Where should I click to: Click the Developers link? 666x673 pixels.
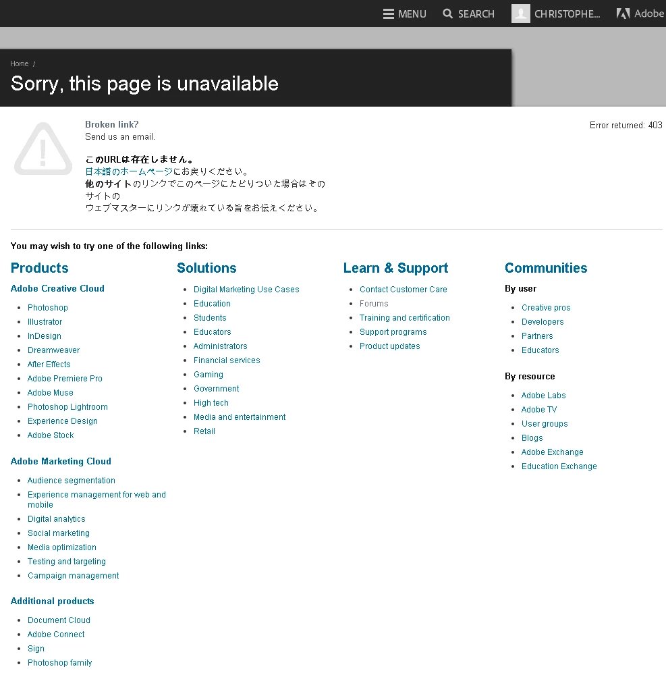pos(543,322)
